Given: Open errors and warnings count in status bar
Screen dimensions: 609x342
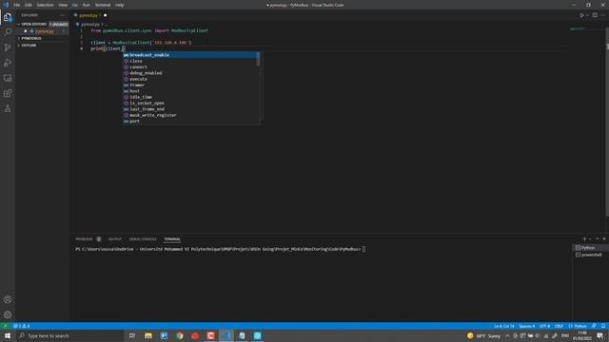Looking at the screenshot, I should point(22,326).
